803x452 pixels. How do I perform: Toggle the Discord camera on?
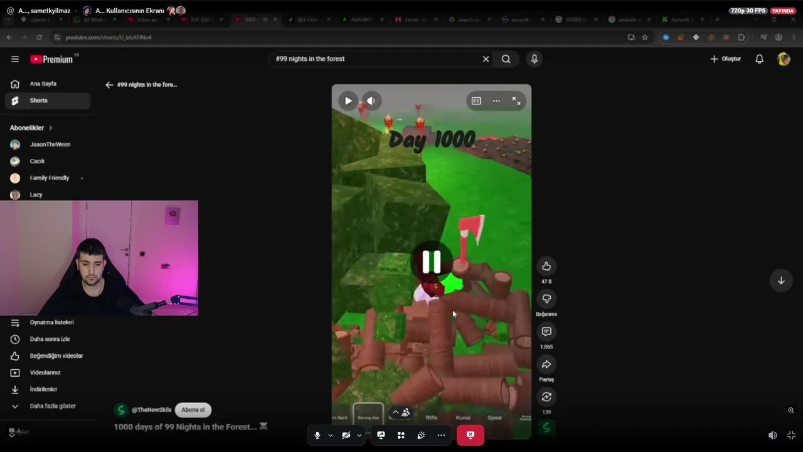click(346, 435)
